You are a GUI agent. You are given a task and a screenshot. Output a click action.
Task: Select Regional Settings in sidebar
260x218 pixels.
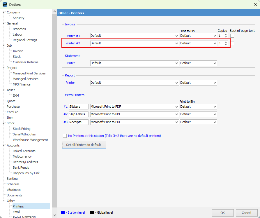[x=25, y=40]
